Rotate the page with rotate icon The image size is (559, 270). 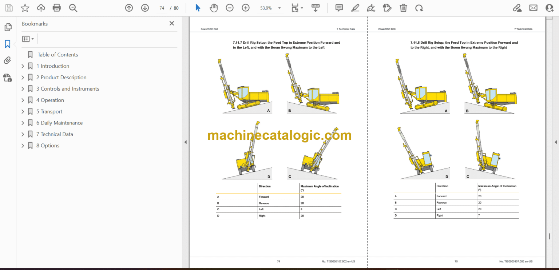419,8
